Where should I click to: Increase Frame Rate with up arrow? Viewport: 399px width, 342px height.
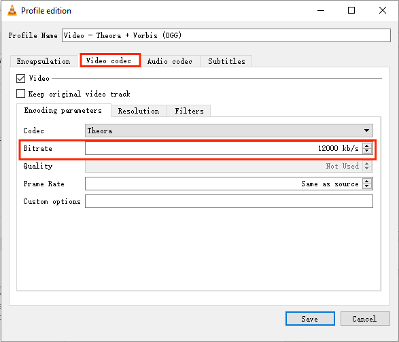(x=366, y=181)
